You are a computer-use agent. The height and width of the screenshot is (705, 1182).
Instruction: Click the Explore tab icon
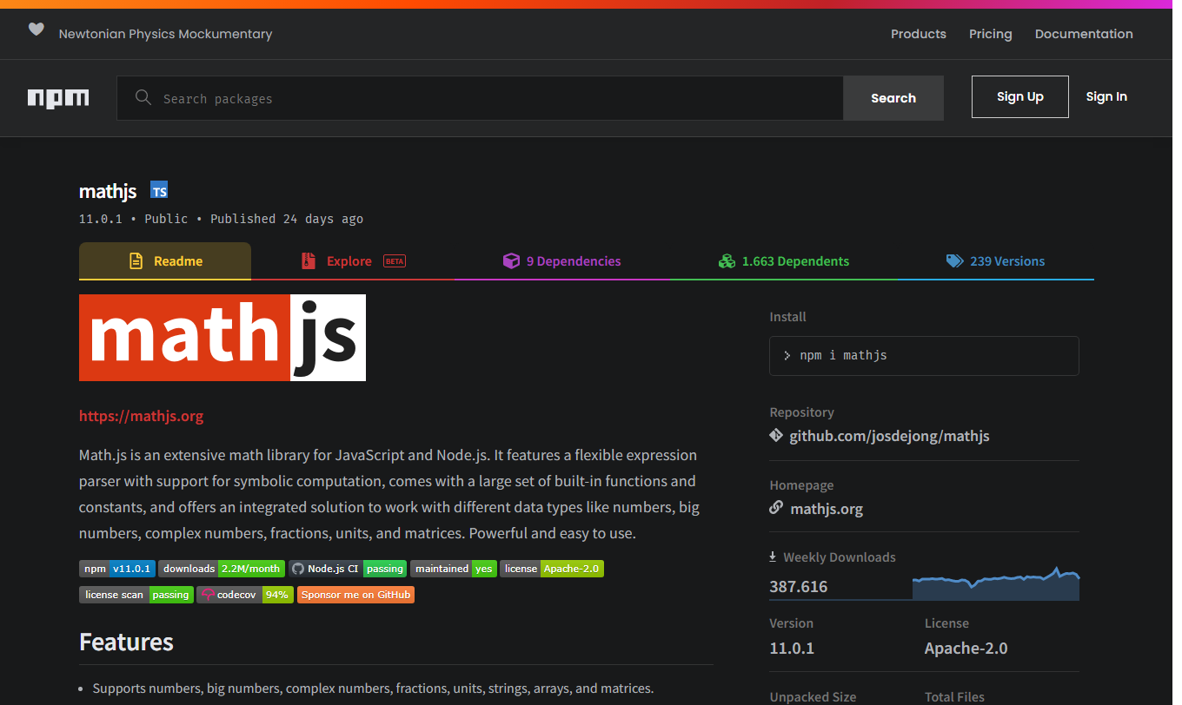(x=308, y=261)
